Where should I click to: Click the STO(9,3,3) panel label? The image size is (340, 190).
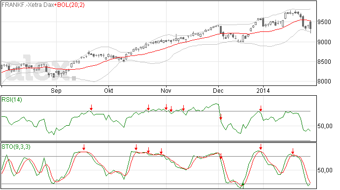[16, 147]
